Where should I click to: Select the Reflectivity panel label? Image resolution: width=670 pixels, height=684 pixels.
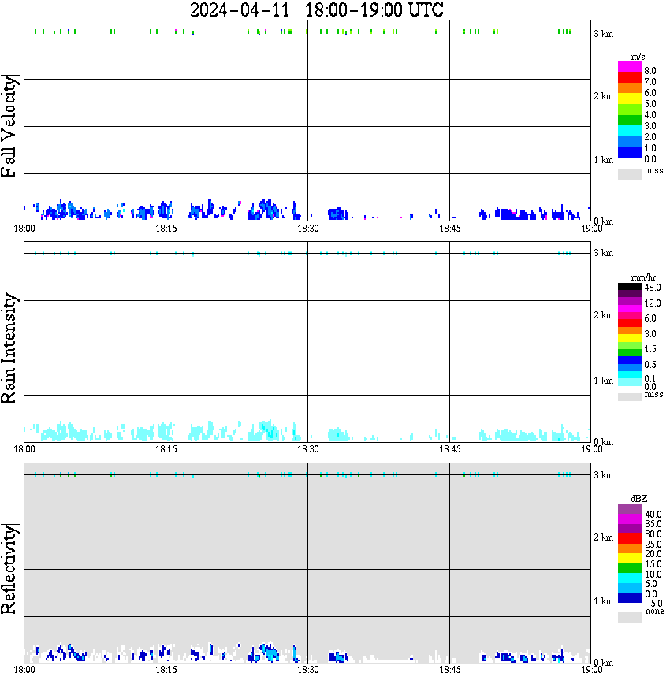pyautogui.click(x=9, y=569)
